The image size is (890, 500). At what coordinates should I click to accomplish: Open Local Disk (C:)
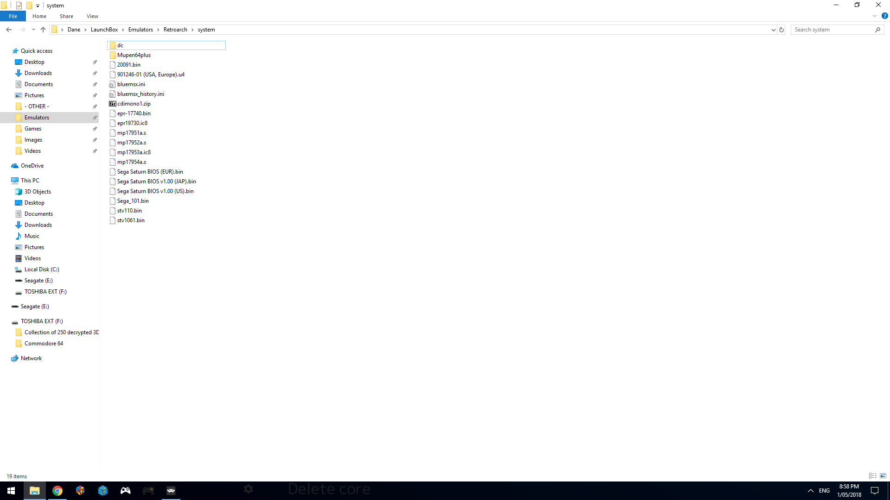[42, 269]
